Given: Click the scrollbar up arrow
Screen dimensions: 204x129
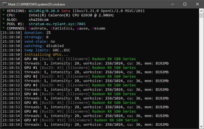Looking at the screenshot, I should (x=201, y=11).
